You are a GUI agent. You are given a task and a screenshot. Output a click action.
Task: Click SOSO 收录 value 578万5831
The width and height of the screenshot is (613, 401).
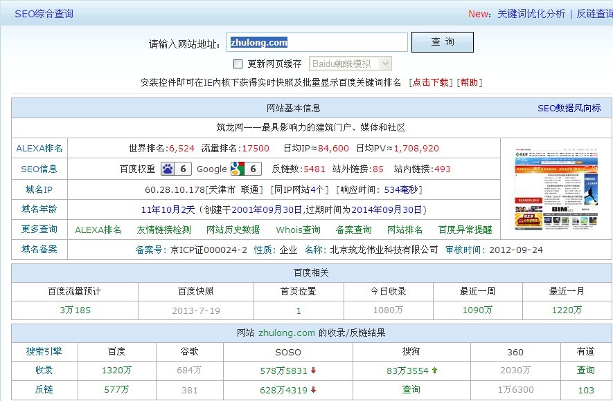[284, 371]
